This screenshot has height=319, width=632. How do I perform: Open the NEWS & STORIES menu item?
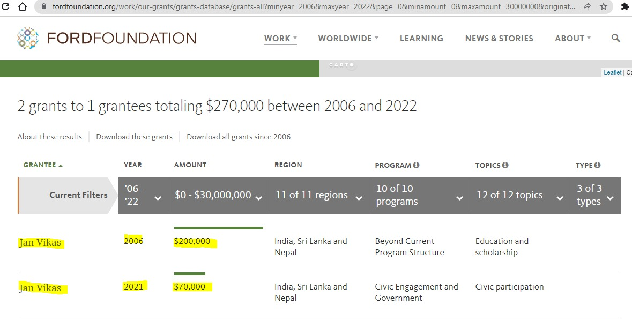click(499, 39)
